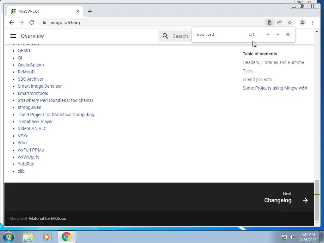Viewport: 324px width, 243px height.
Task: Click the page scrollbar up arrow
Action: [x=317, y=31]
